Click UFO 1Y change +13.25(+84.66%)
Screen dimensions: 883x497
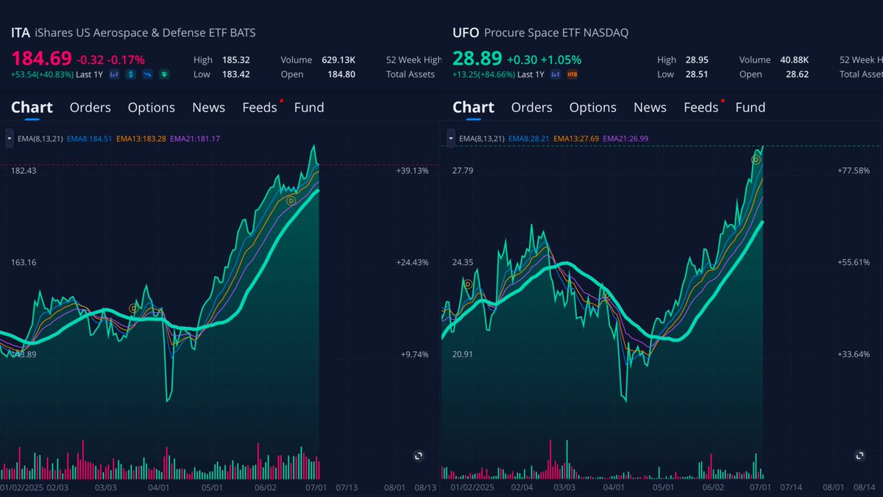[x=483, y=74]
